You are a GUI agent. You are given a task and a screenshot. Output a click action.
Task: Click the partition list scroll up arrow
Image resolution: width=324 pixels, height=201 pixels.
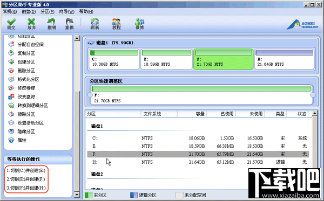coord(314,113)
